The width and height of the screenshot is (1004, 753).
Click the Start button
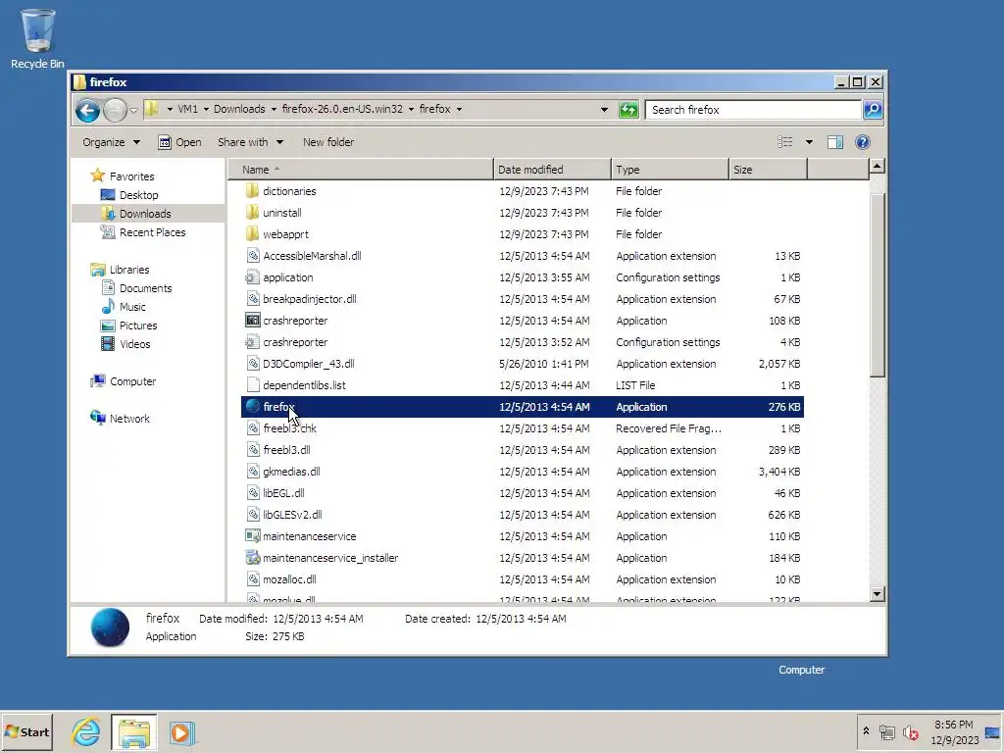pos(26,731)
